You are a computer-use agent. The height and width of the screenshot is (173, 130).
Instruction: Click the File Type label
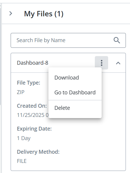click(29, 83)
